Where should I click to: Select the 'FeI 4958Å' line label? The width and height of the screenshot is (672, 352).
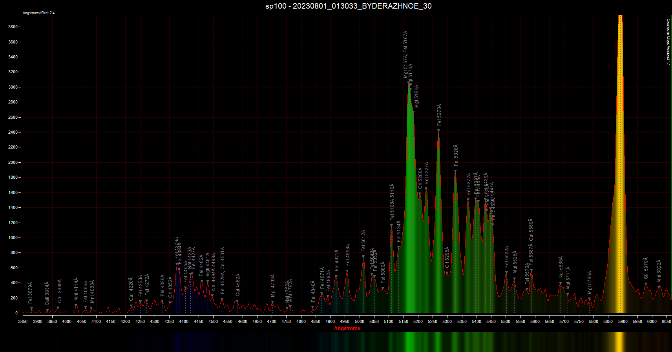[348, 255]
